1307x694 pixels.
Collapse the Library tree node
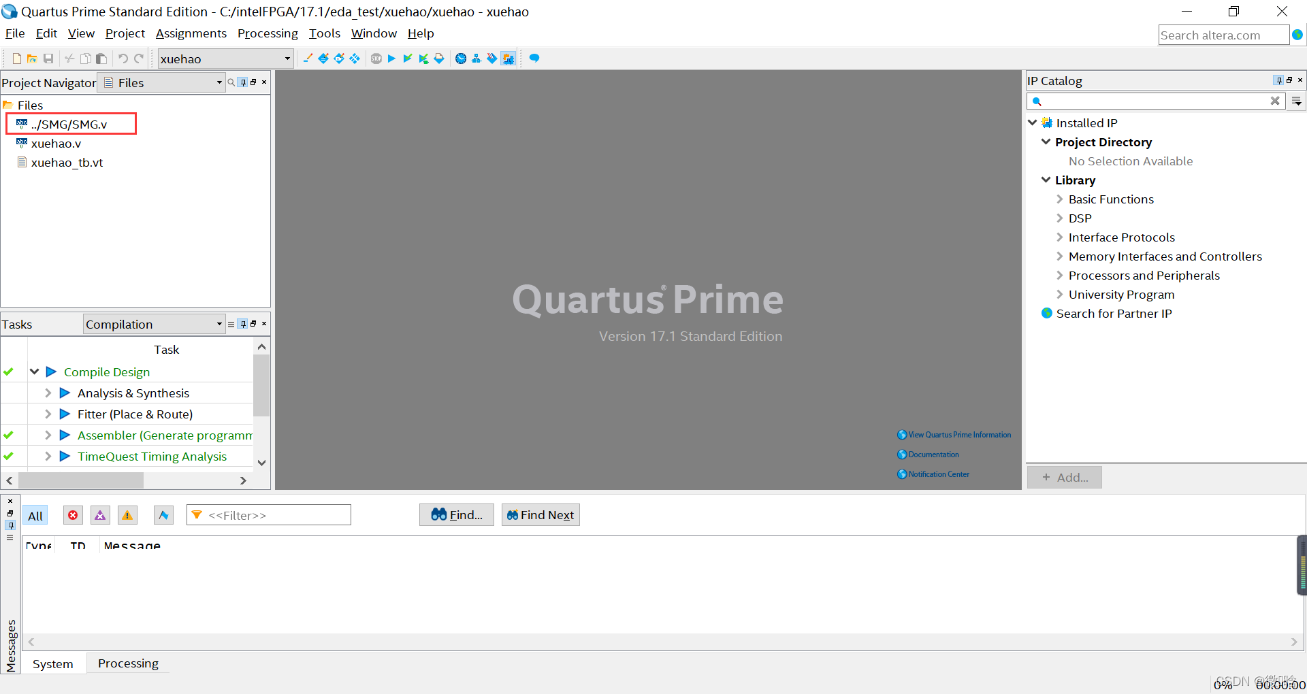point(1046,180)
